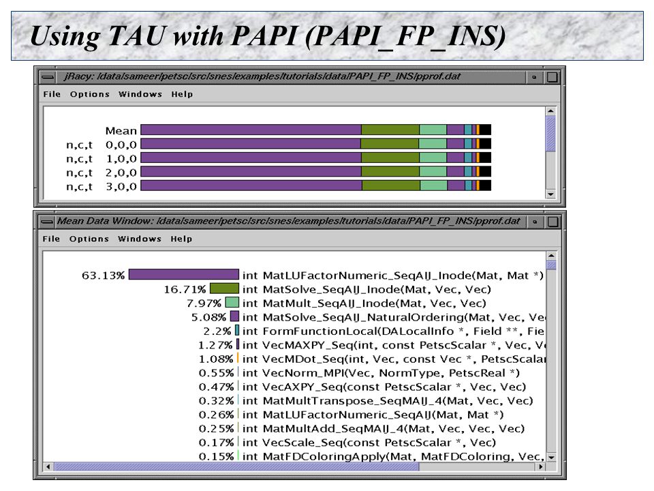
Task: Select MatFDColoringApply function name
Action: tap(393, 456)
